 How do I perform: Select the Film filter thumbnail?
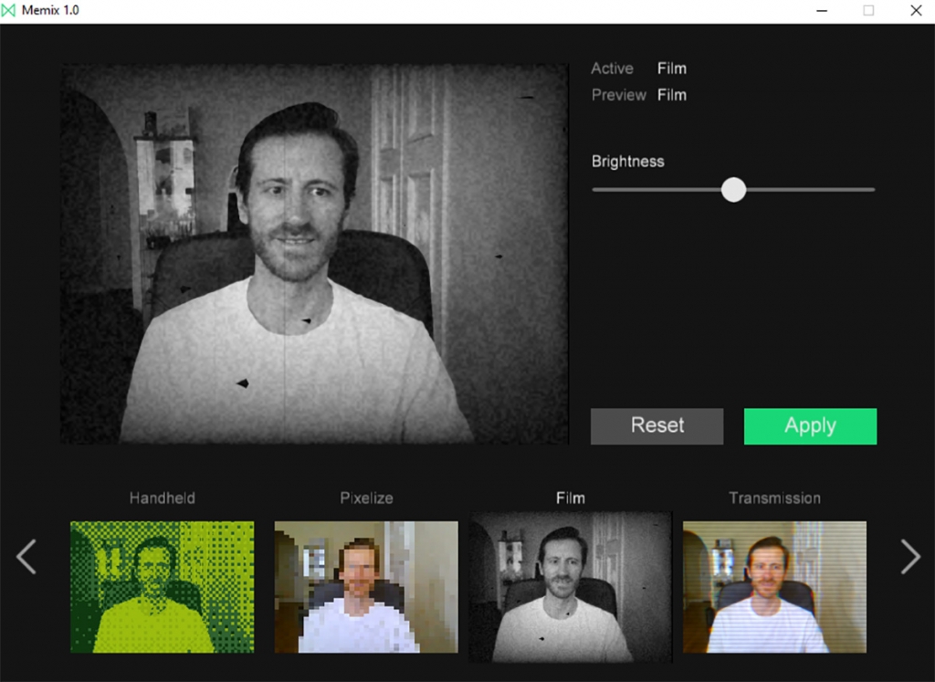coord(570,587)
